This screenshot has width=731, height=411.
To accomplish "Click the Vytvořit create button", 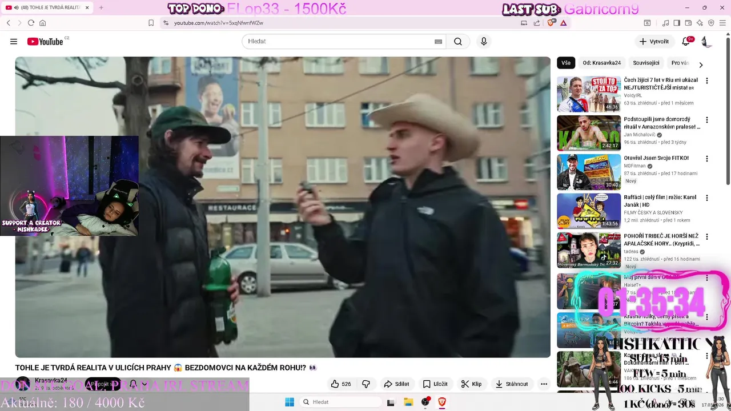I will pyautogui.click(x=654, y=41).
